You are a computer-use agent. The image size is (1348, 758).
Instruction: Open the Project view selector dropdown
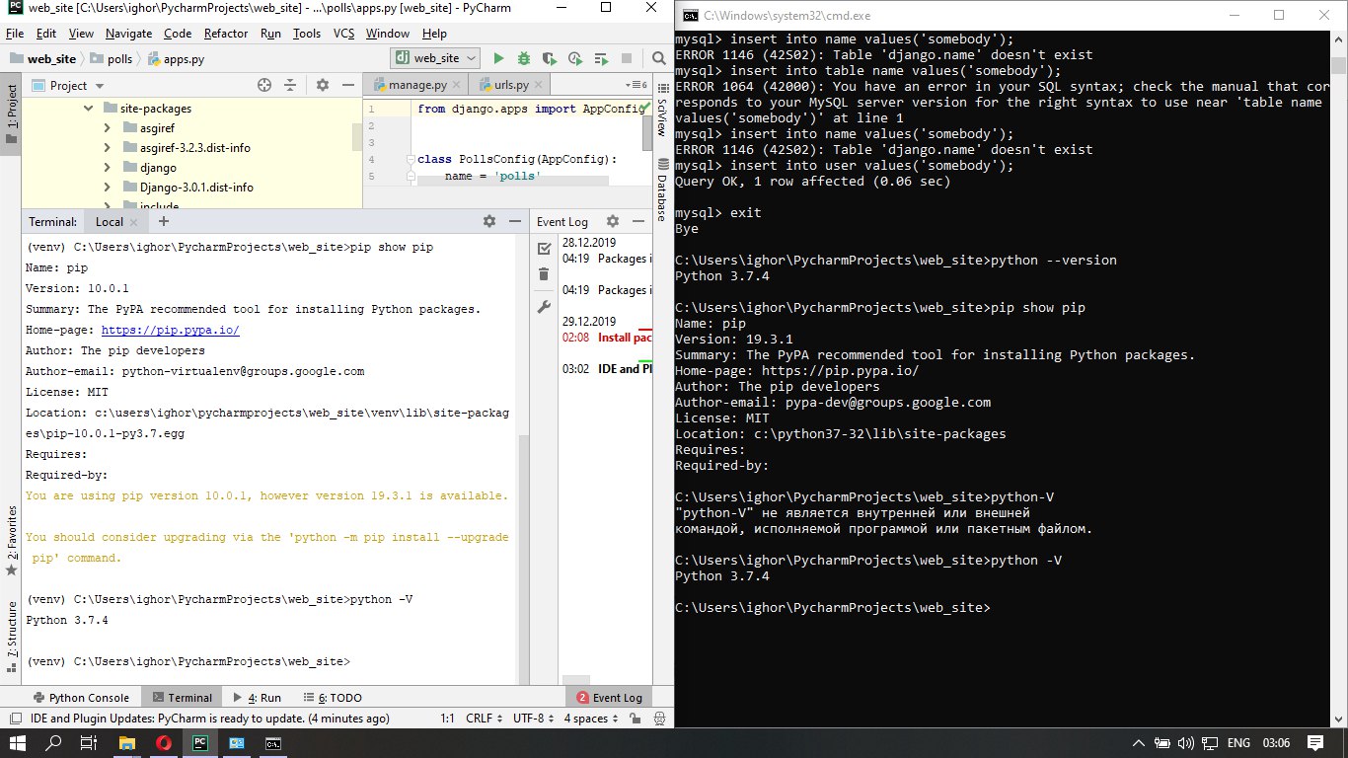[68, 86]
